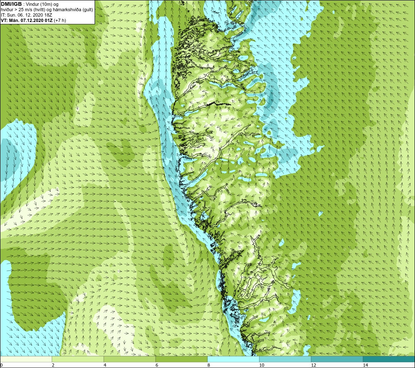Click the scale label '4'
Screen dimensions: 415x368
point(105,365)
